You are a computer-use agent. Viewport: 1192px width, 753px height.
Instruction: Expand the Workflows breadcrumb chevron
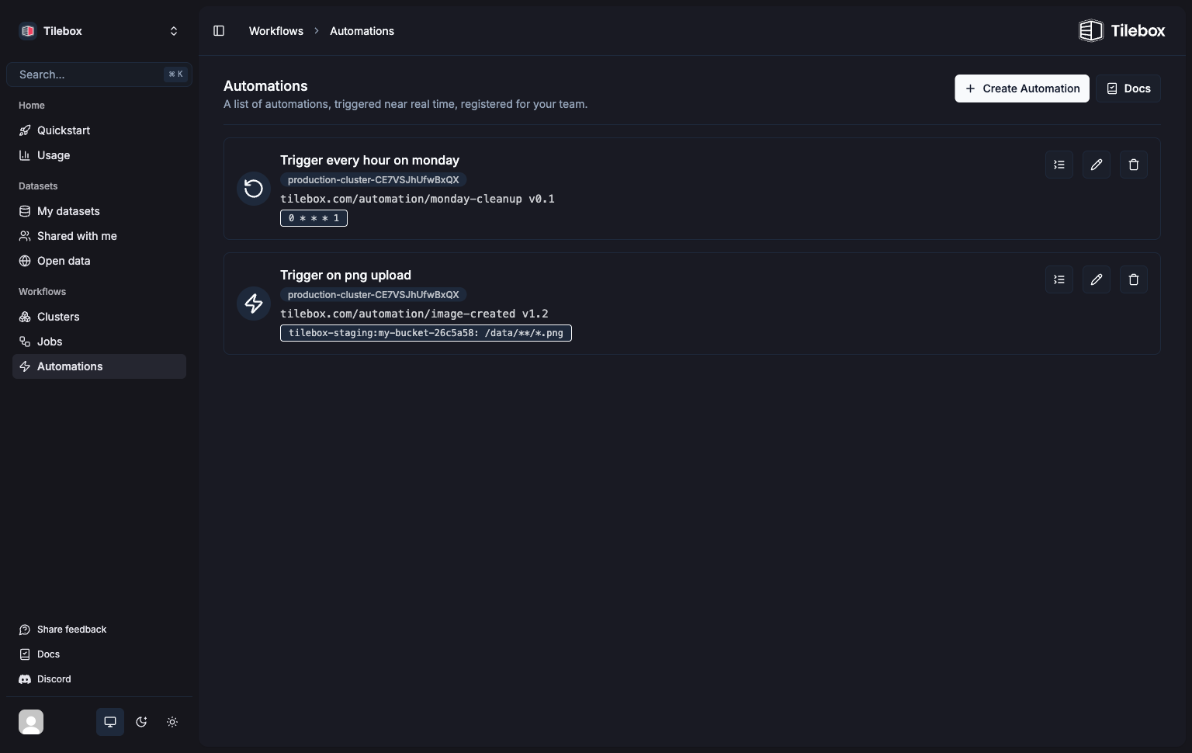tap(316, 31)
